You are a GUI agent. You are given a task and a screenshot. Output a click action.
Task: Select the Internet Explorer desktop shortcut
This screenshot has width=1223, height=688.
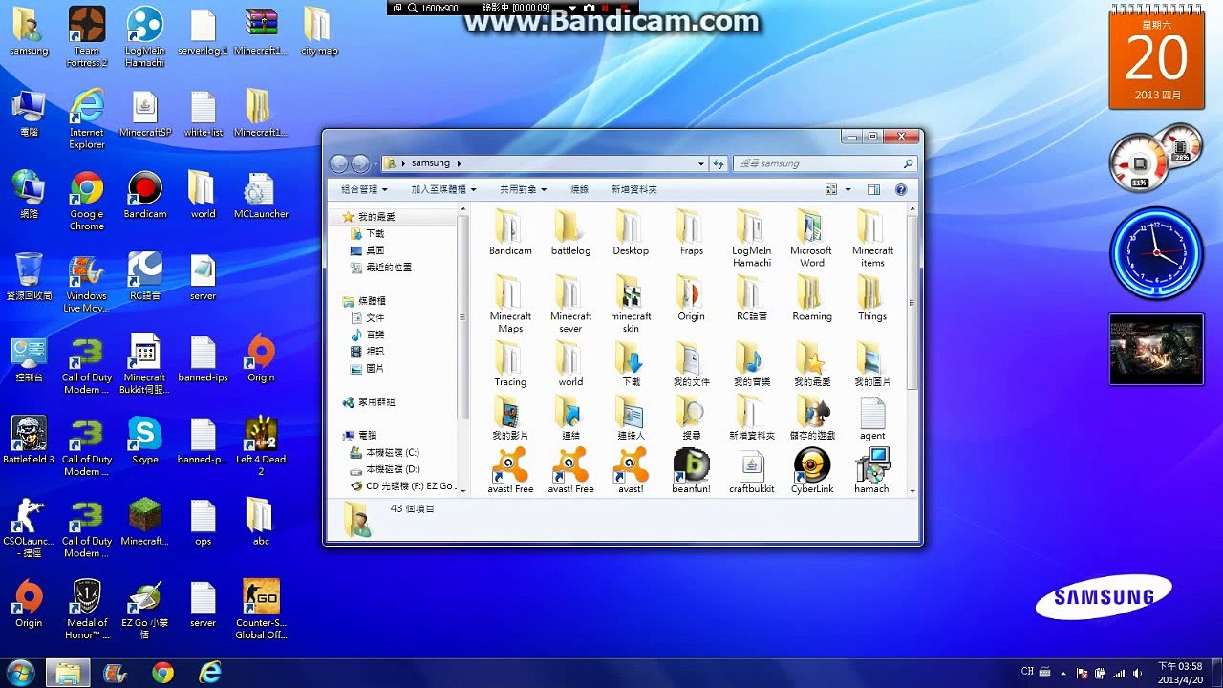point(86,118)
